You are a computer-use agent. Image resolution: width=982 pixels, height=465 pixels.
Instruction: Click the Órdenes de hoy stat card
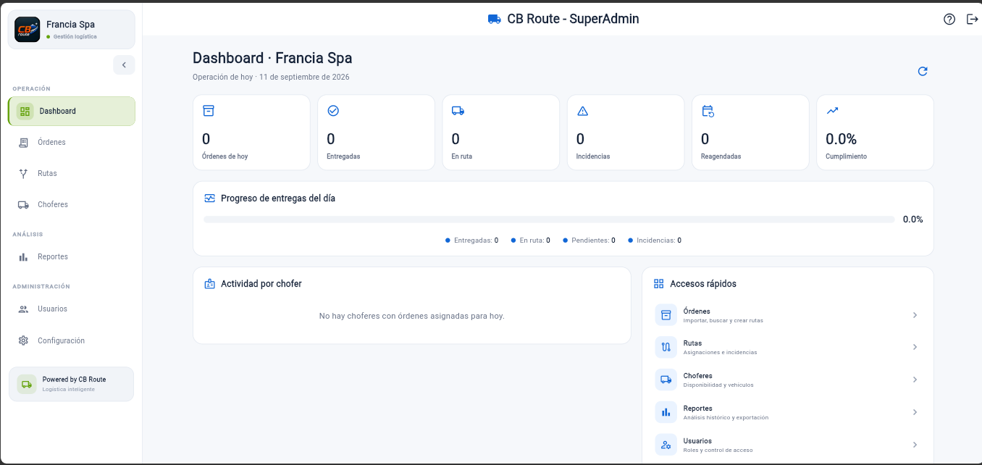coord(251,133)
